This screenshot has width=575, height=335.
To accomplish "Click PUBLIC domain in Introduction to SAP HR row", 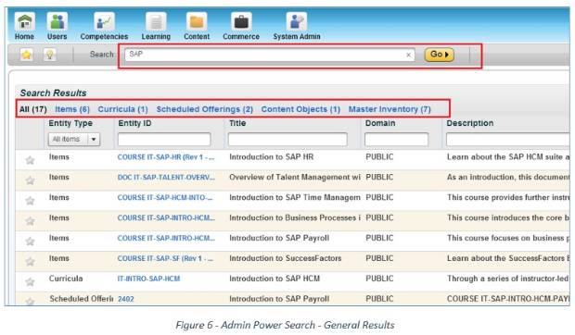I will click(x=379, y=157).
